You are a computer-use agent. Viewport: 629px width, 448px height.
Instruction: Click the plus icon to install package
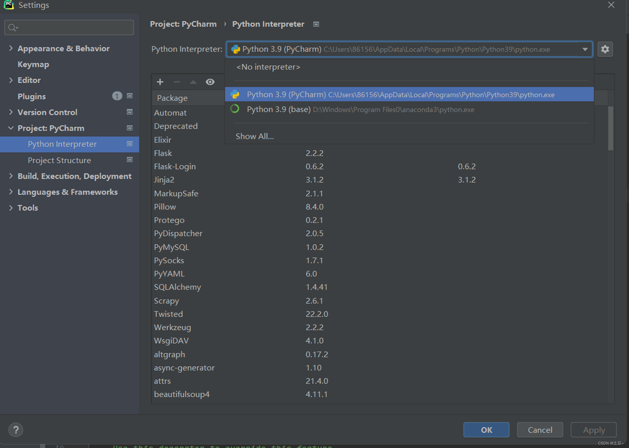click(160, 82)
